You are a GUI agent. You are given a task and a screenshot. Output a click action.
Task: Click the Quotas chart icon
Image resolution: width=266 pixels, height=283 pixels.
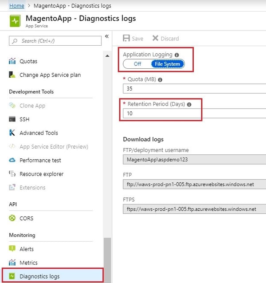point(12,61)
